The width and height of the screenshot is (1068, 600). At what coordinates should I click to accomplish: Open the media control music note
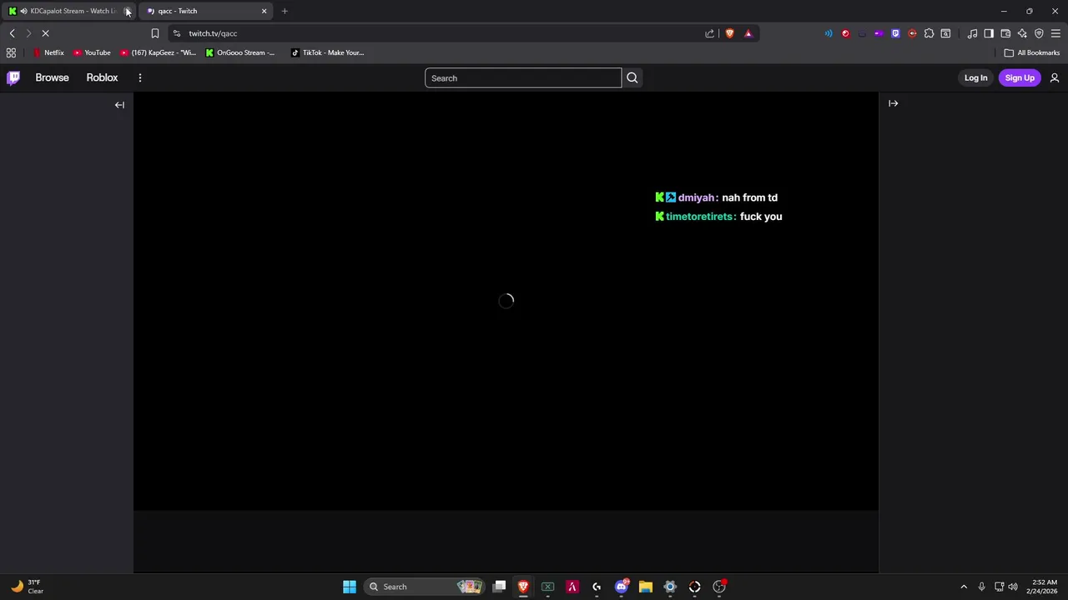click(972, 33)
